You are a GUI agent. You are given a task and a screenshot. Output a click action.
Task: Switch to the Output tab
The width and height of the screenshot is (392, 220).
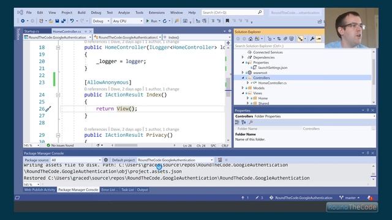(x=143, y=190)
